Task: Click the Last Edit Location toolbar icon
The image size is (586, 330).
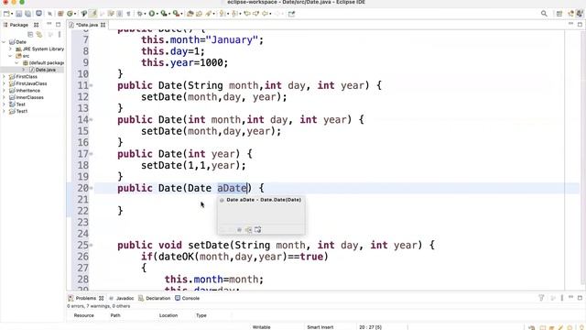Action: click(x=247, y=14)
